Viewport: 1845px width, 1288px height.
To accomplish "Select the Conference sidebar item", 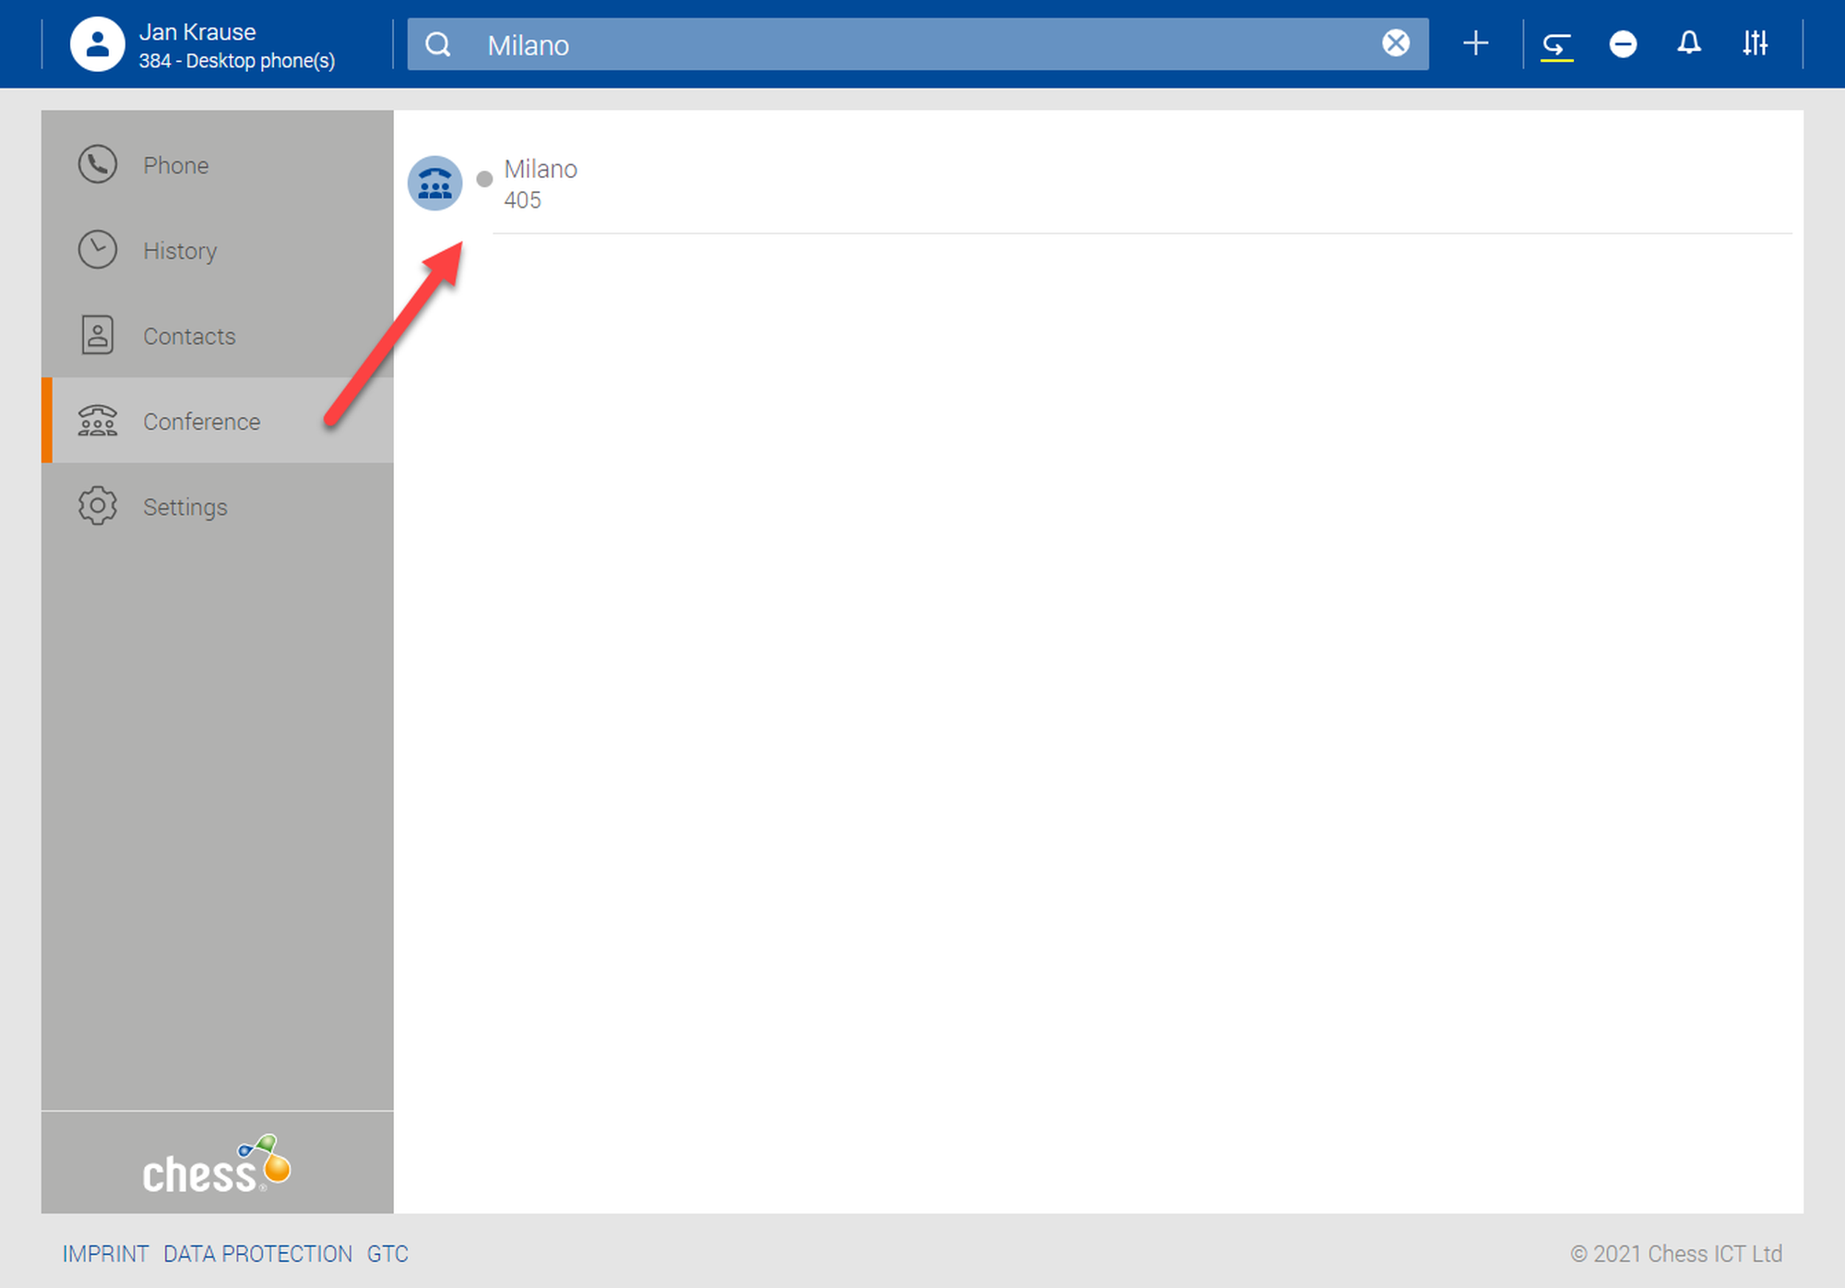I will [201, 422].
